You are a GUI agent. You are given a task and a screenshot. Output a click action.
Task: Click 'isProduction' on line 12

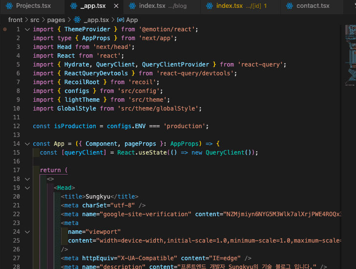coord(75,126)
